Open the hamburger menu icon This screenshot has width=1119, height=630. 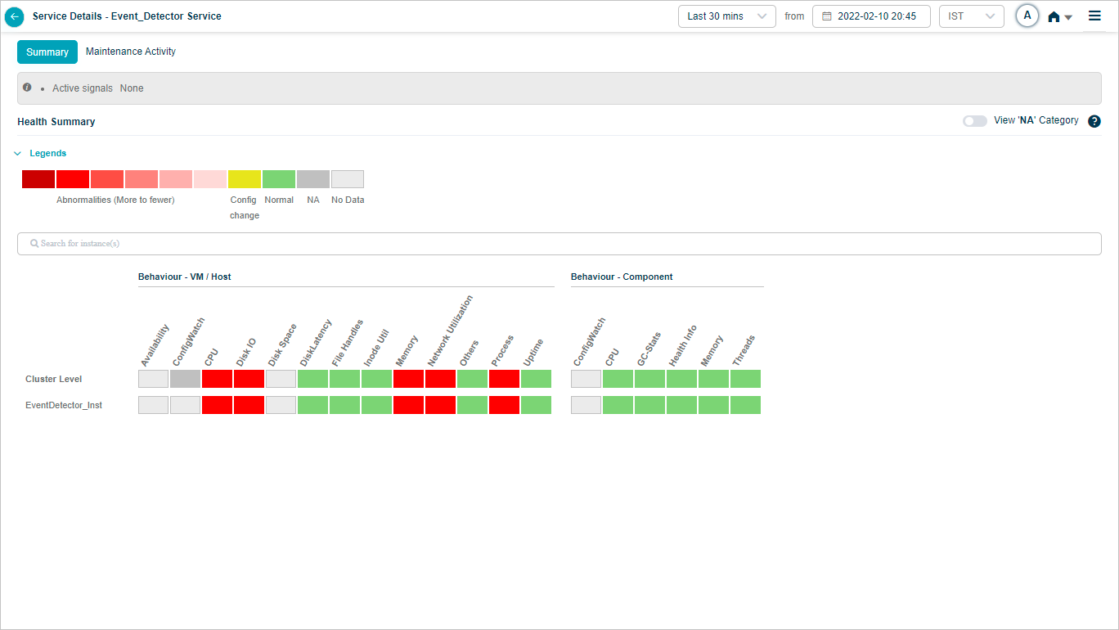(1094, 16)
